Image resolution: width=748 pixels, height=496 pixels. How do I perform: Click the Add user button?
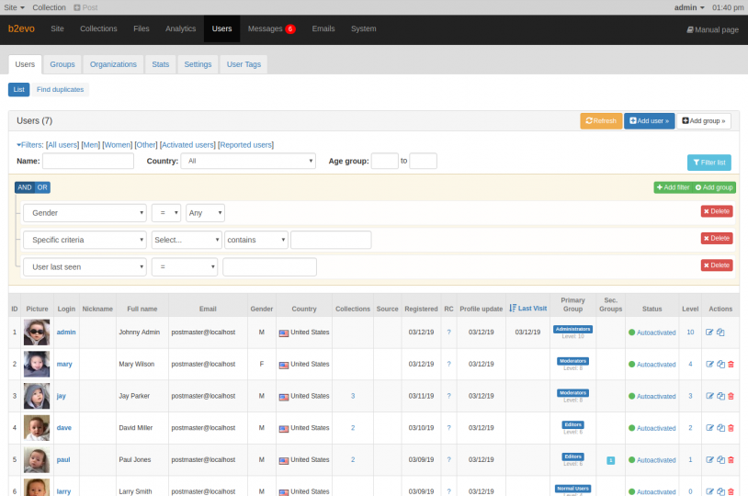[649, 121]
